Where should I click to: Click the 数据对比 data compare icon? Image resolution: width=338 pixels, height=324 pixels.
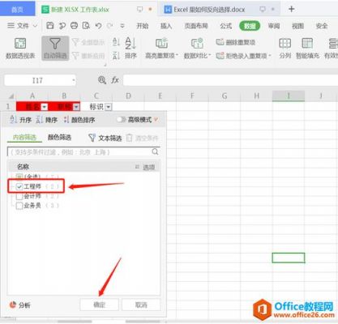(197, 43)
